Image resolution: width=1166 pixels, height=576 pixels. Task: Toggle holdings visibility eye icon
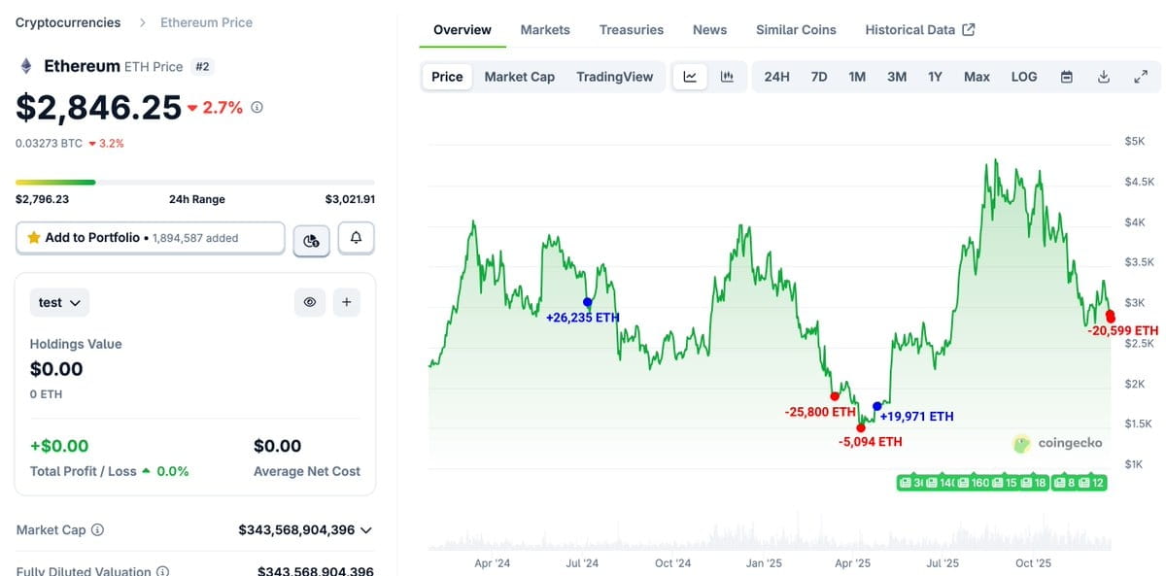(310, 302)
